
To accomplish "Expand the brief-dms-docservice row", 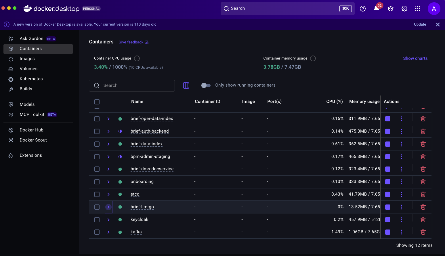I will click(108, 169).
